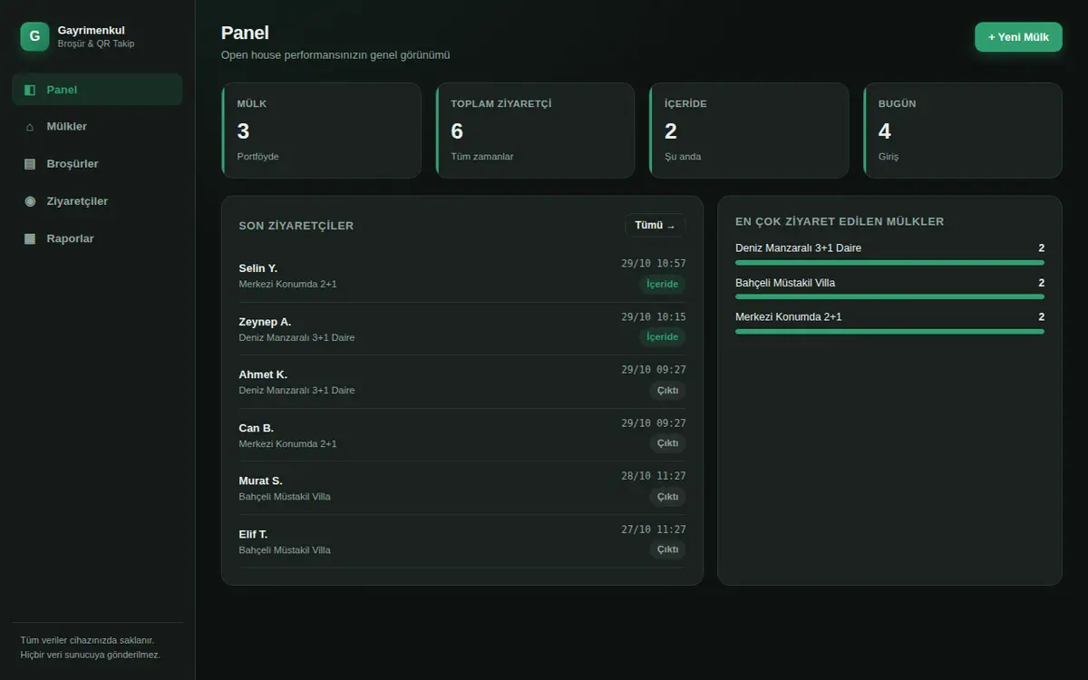Viewport: 1088px width, 680px height.
Task: Click the Panel page heading
Action: tap(245, 33)
